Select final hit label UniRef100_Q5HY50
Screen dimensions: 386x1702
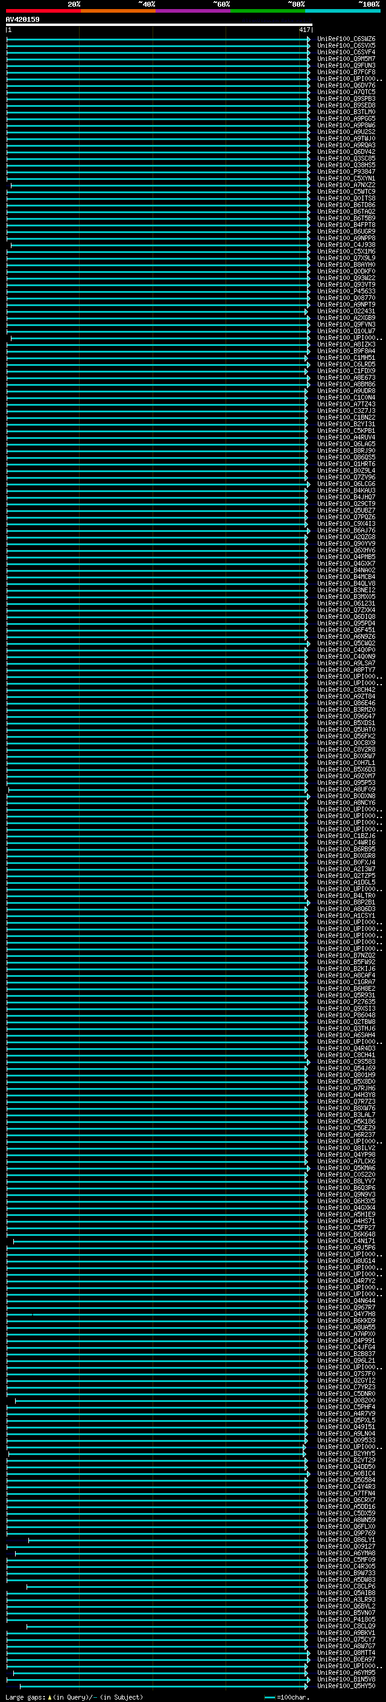[x=346, y=1686]
